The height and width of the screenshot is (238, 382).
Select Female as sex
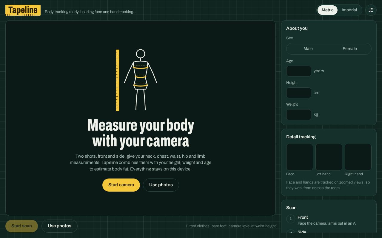click(349, 49)
